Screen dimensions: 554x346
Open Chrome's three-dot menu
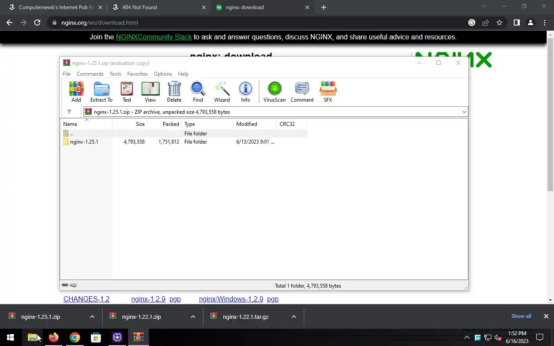[544, 22]
